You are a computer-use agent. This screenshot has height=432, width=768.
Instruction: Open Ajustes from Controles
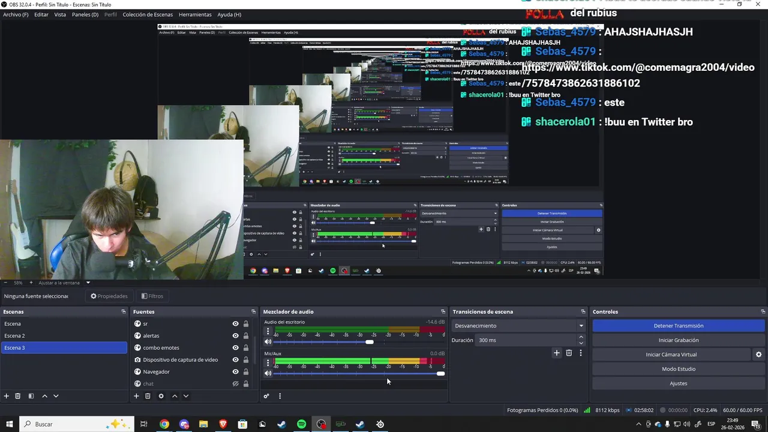(679, 383)
